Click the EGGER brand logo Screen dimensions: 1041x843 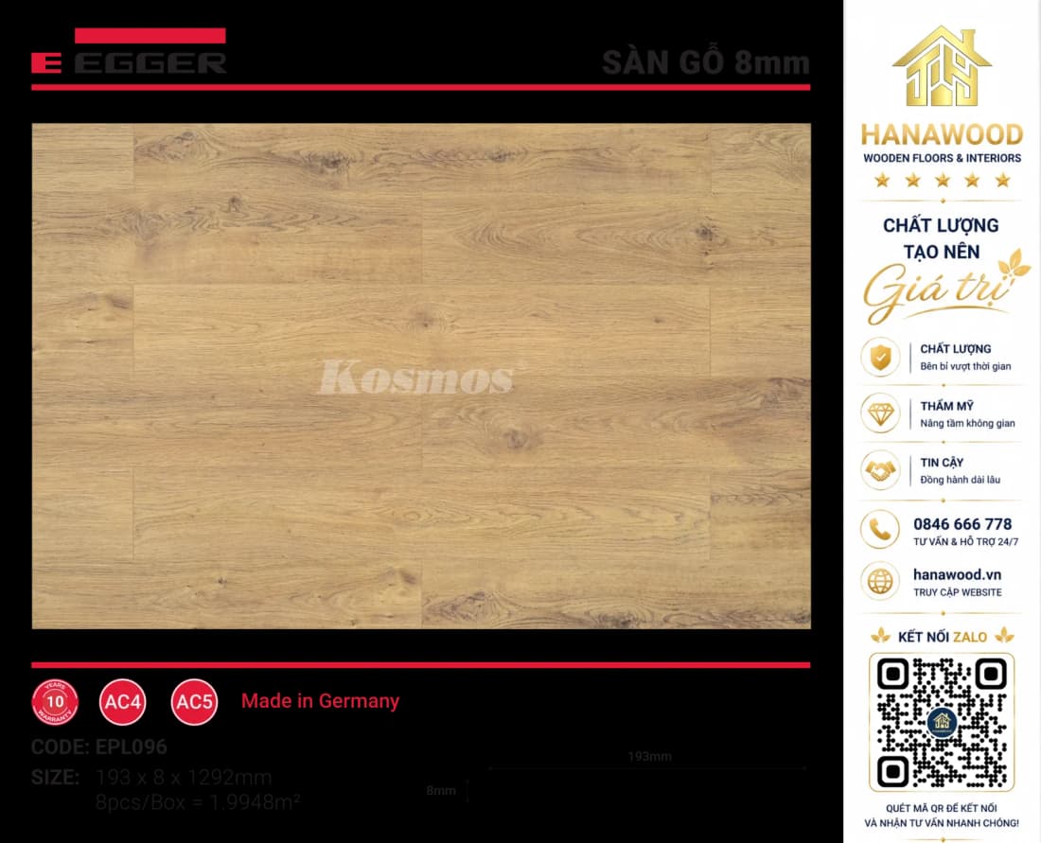click(129, 51)
